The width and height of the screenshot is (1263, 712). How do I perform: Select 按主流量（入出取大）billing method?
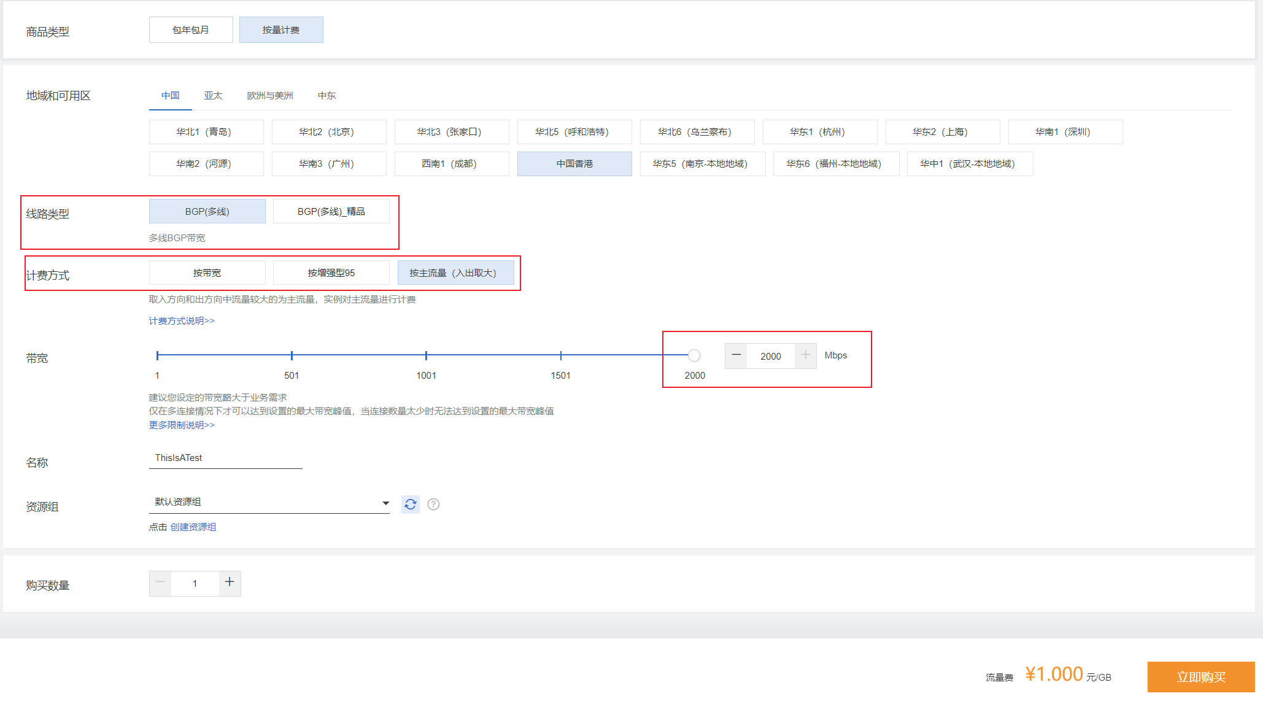coord(456,273)
